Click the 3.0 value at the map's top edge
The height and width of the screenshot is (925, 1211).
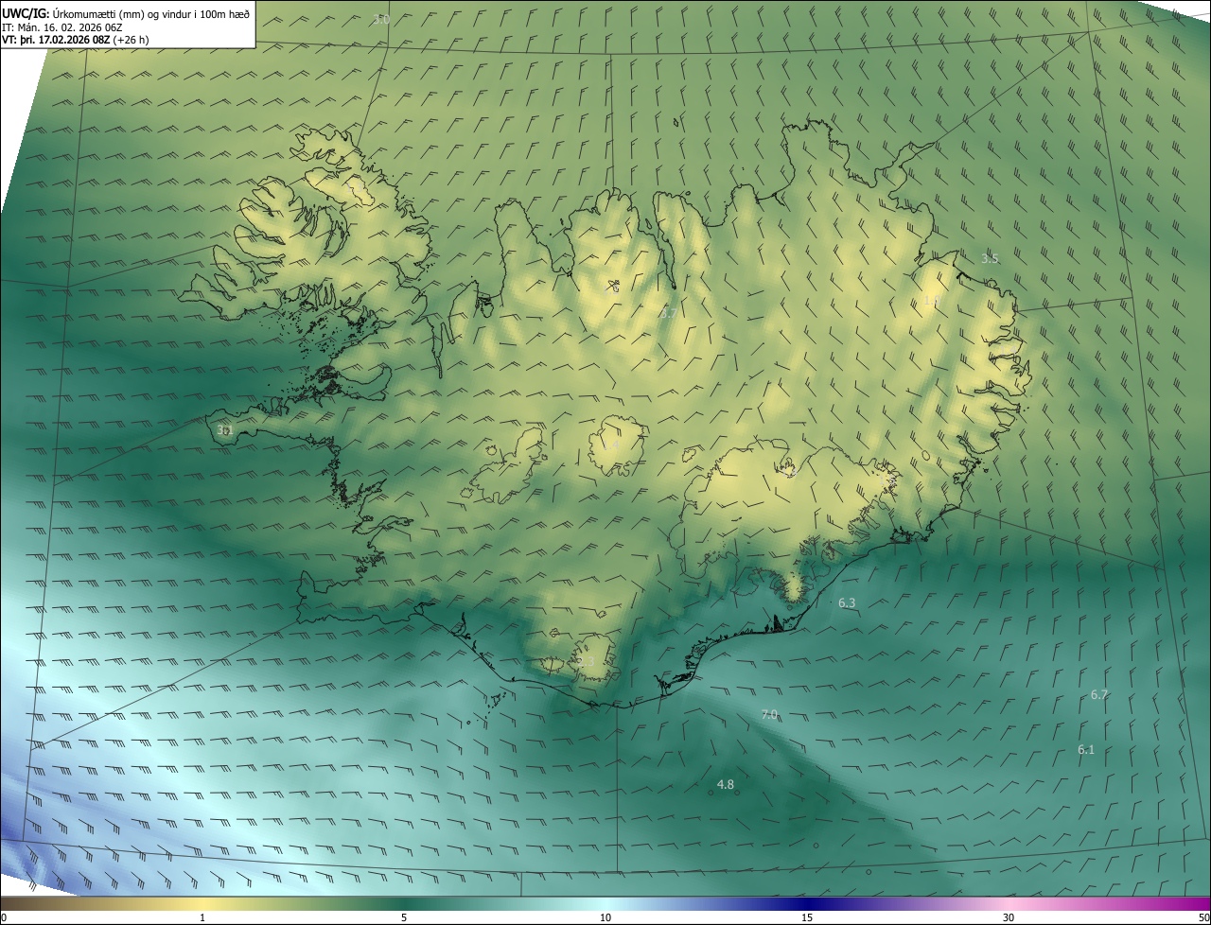381,20
